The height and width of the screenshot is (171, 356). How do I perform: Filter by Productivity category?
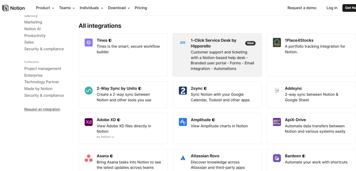(x=35, y=36)
